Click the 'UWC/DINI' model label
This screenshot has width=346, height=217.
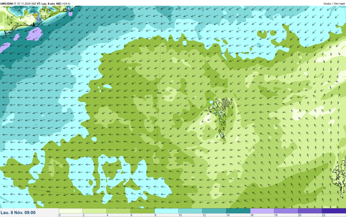[x=6, y=4]
